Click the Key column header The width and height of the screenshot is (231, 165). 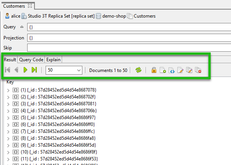point(10,82)
